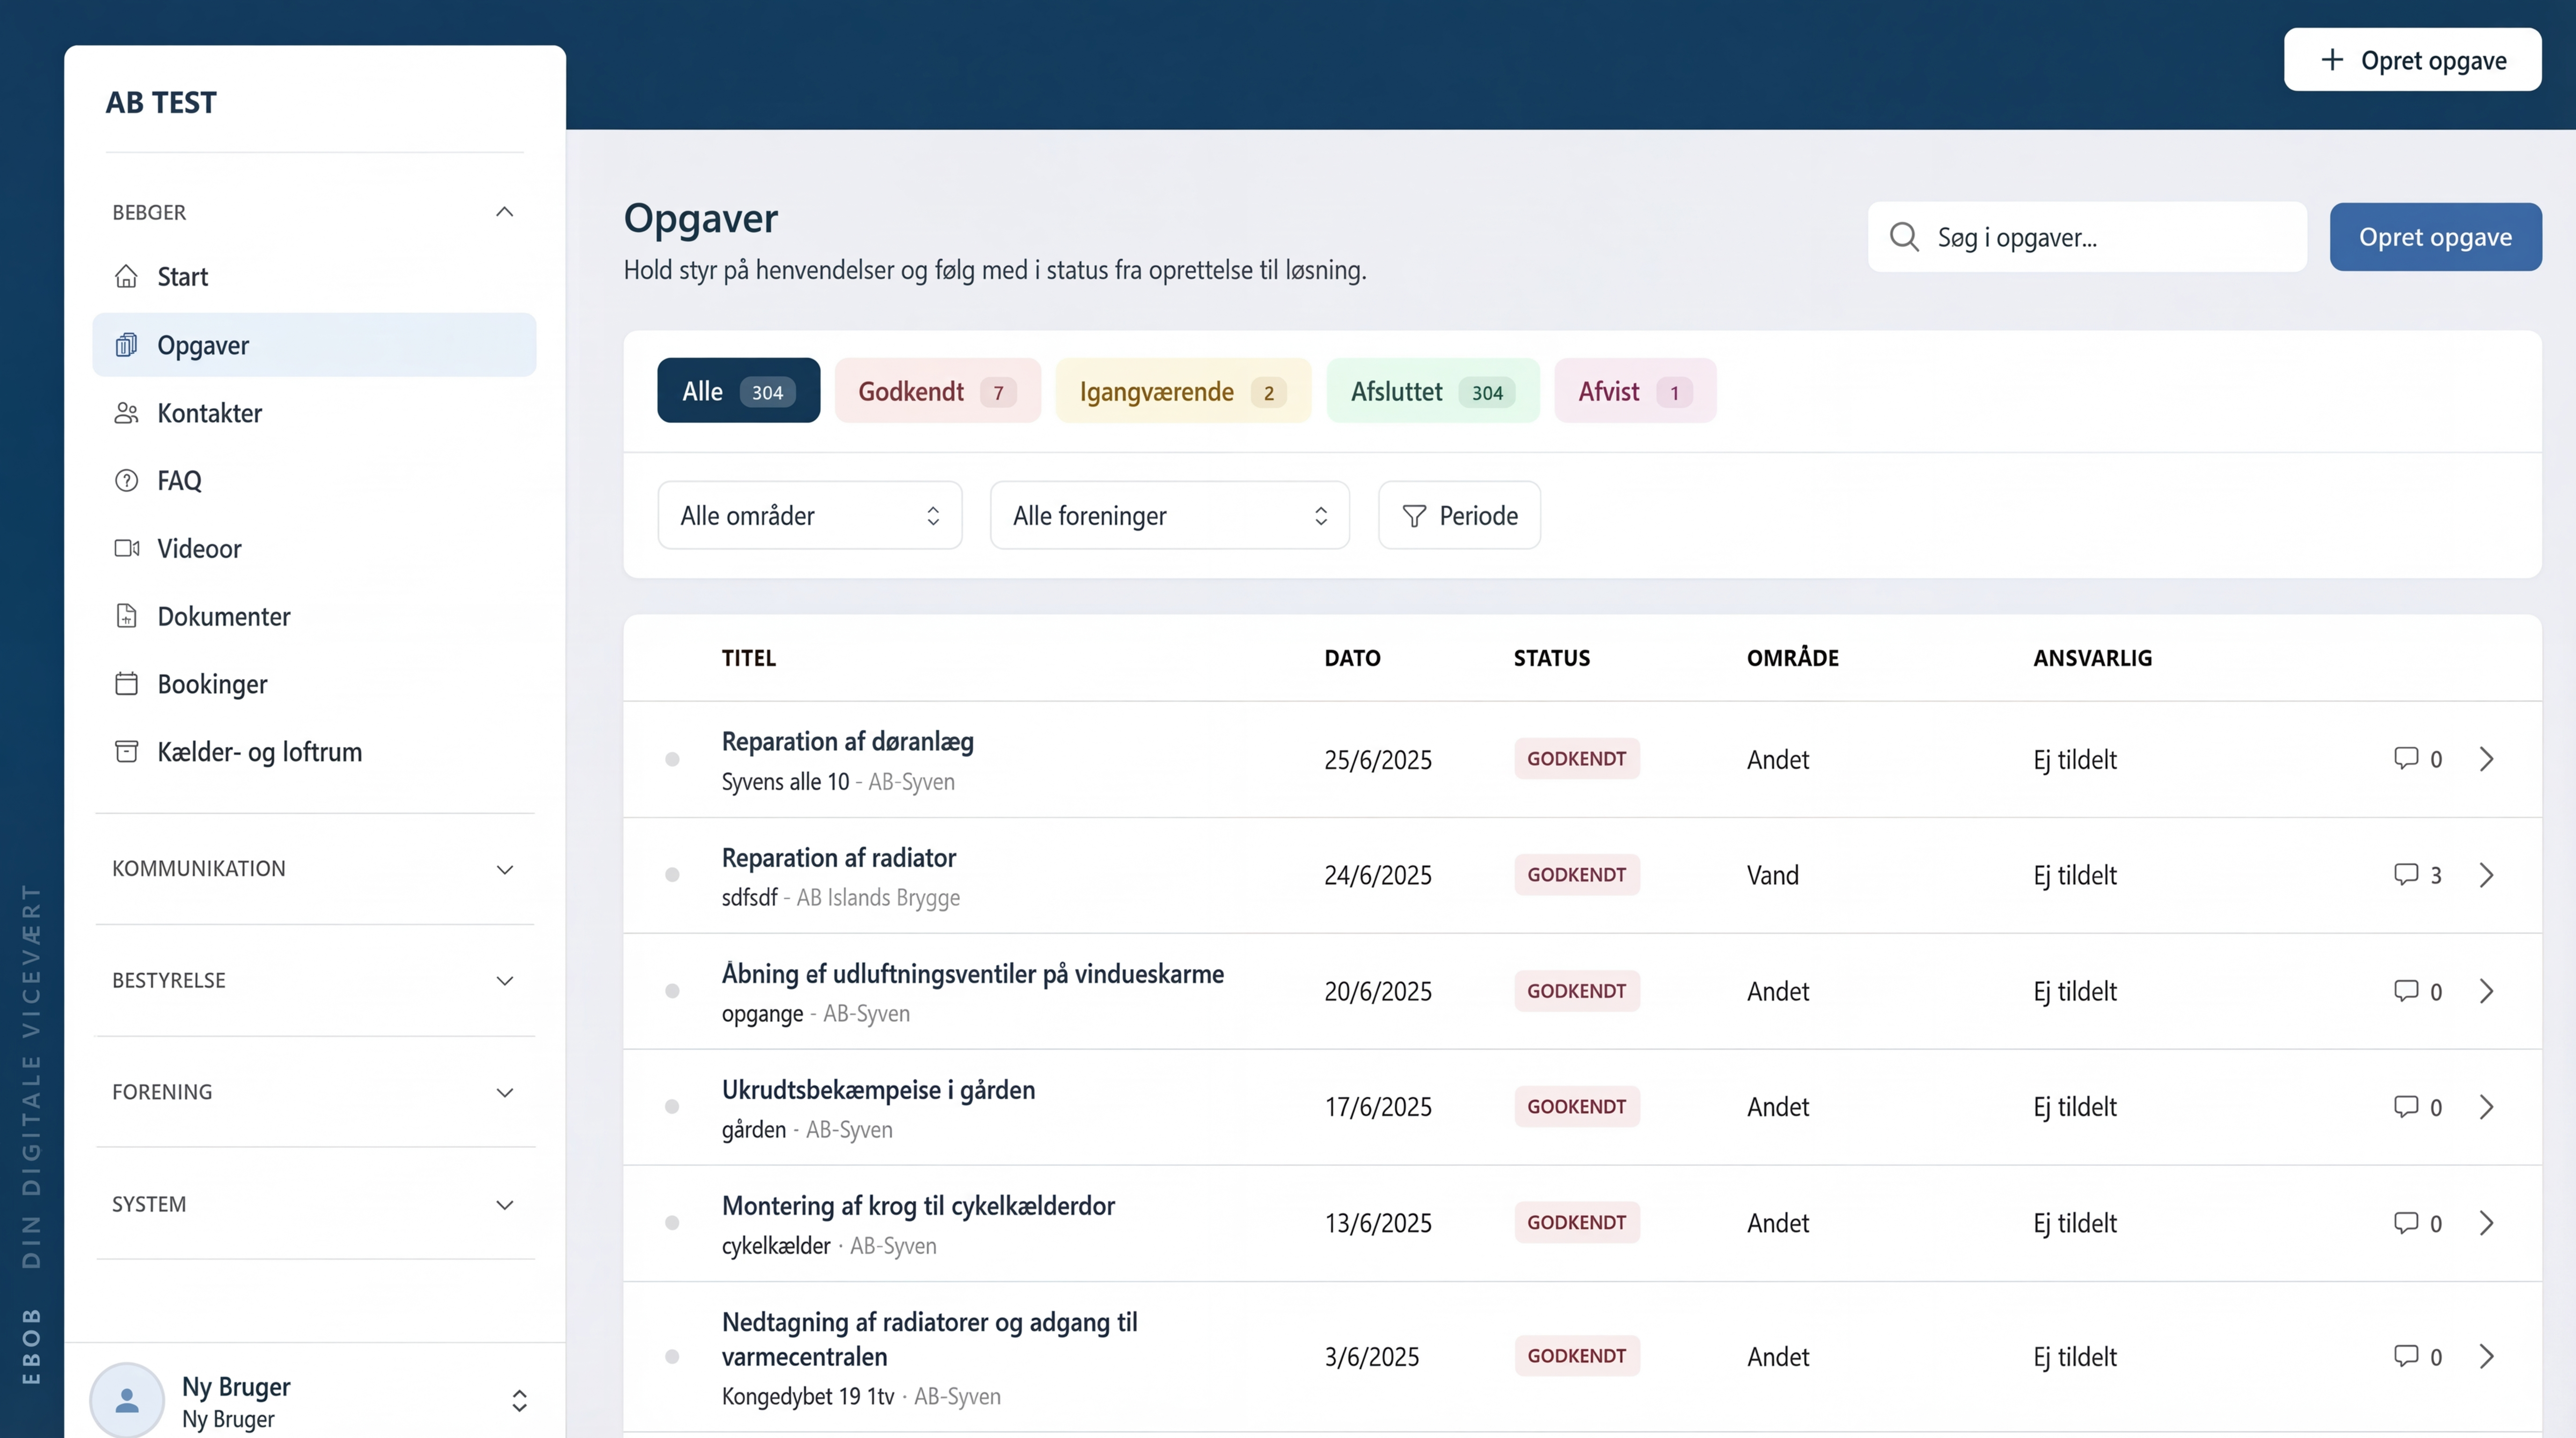
Task: Open Kontakter via the people icon
Action: (x=127, y=412)
